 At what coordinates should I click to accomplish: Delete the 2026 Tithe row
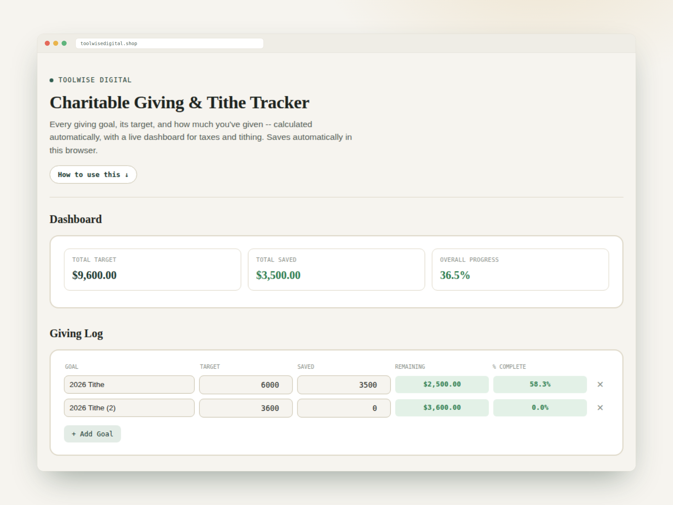point(600,384)
